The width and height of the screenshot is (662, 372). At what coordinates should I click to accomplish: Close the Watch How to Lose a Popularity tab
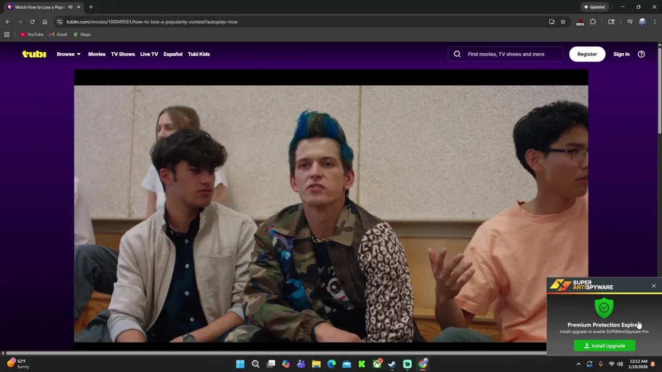[79, 7]
